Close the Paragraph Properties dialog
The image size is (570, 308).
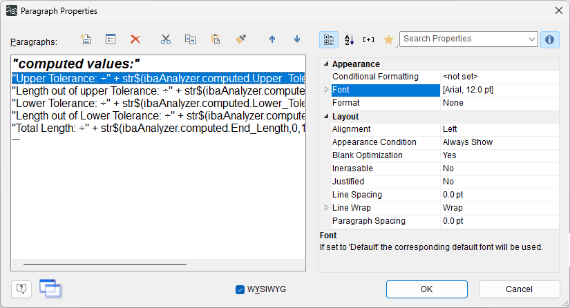click(559, 10)
